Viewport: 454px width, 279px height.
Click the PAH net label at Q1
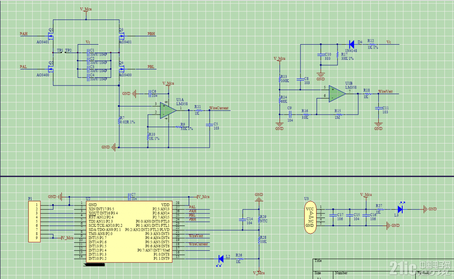[24, 34]
